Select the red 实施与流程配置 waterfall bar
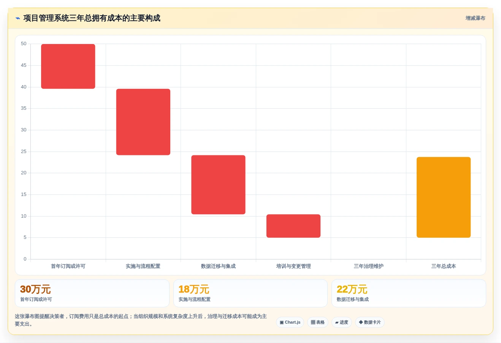 [143, 122]
